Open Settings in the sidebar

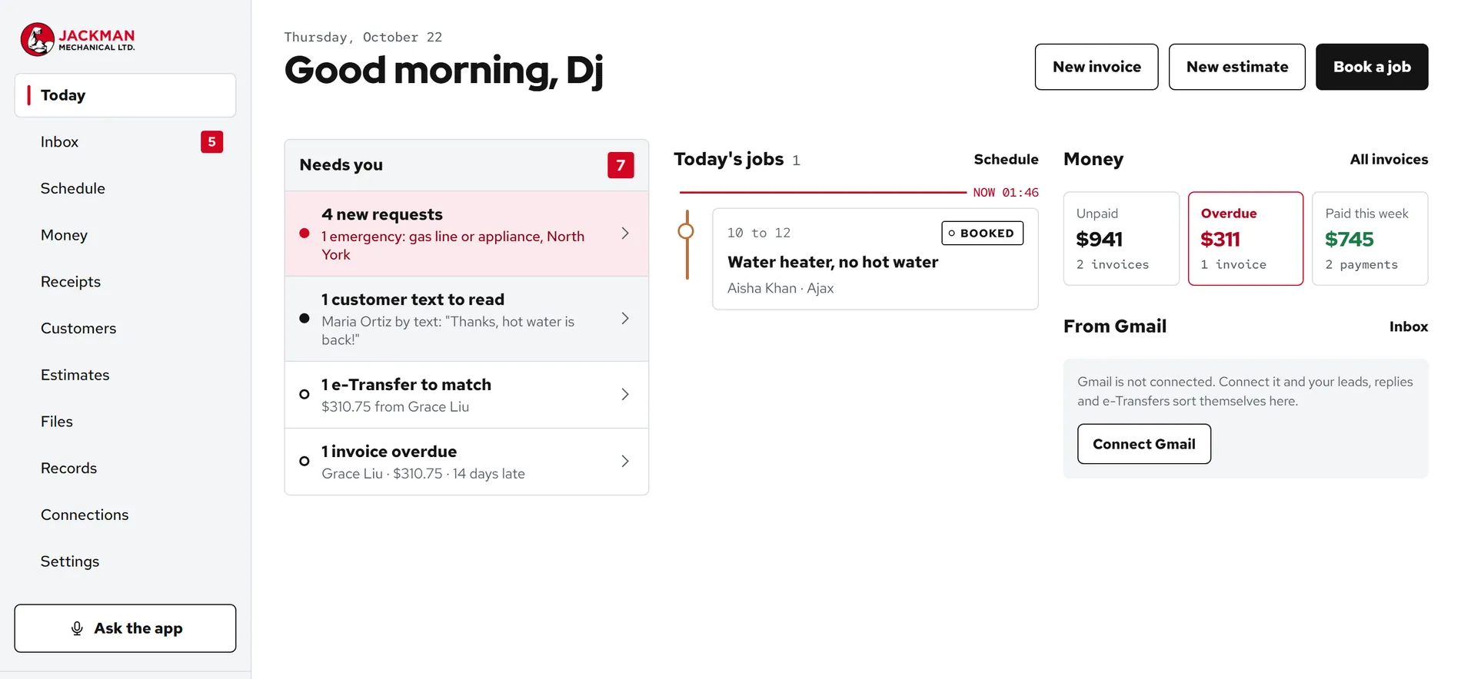pos(125,561)
